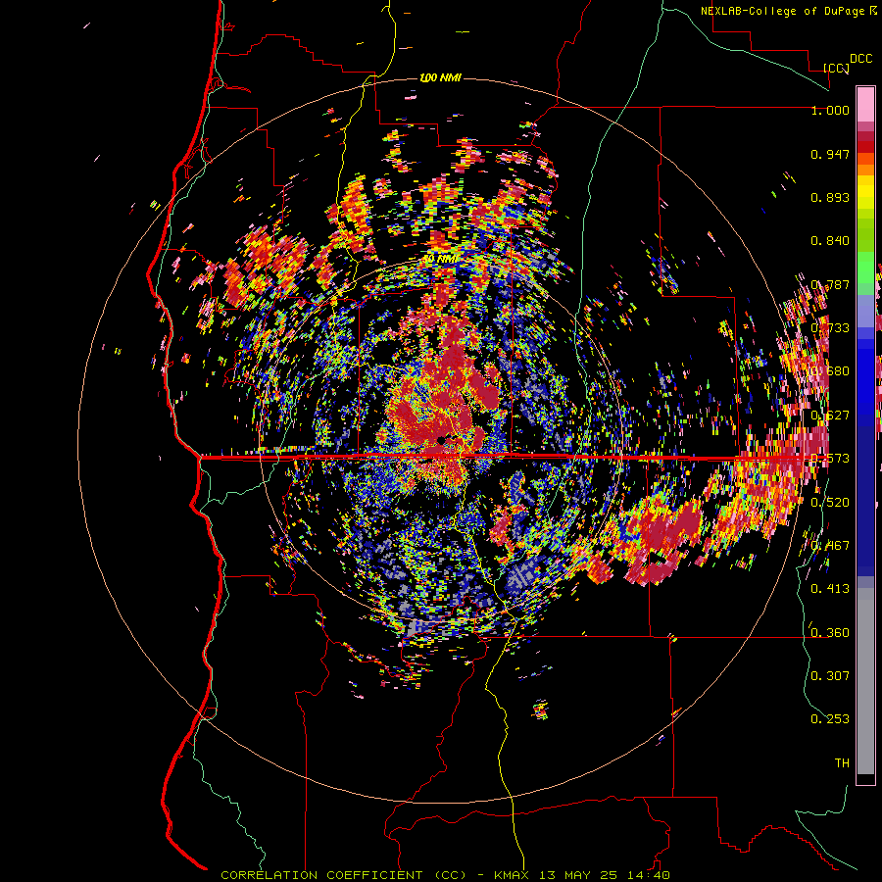Click the 0.733 scale value
Image resolution: width=882 pixels, height=882 pixels.
coord(830,328)
